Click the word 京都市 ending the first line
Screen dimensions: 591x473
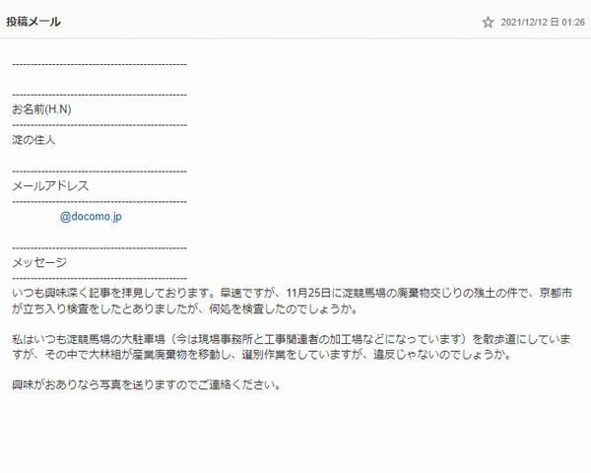(x=556, y=293)
